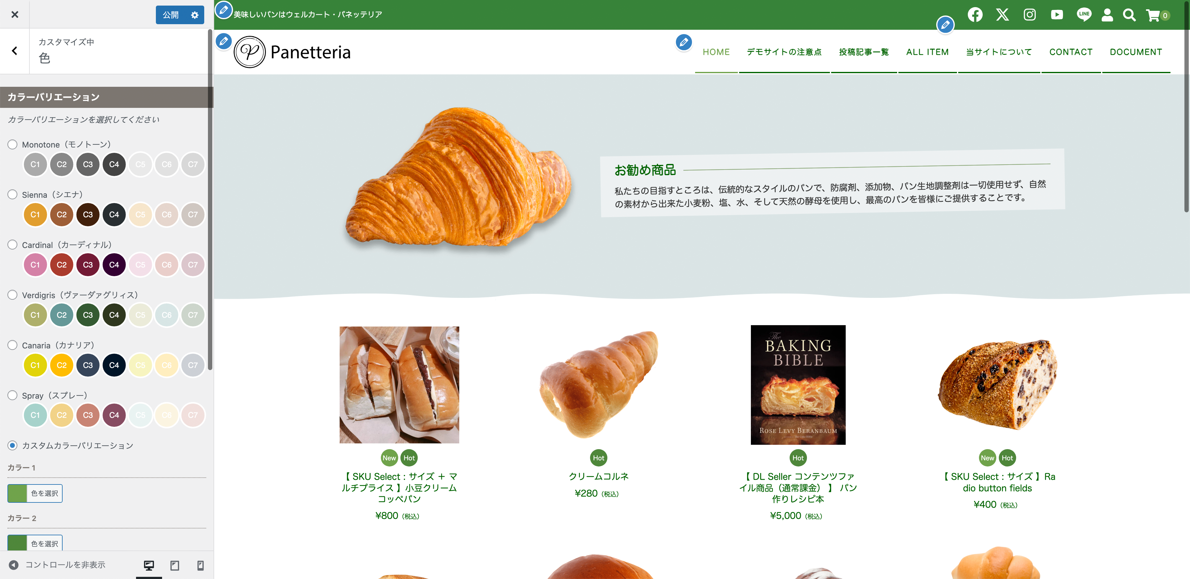Switch to tablet preview icon

click(x=174, y=565)
